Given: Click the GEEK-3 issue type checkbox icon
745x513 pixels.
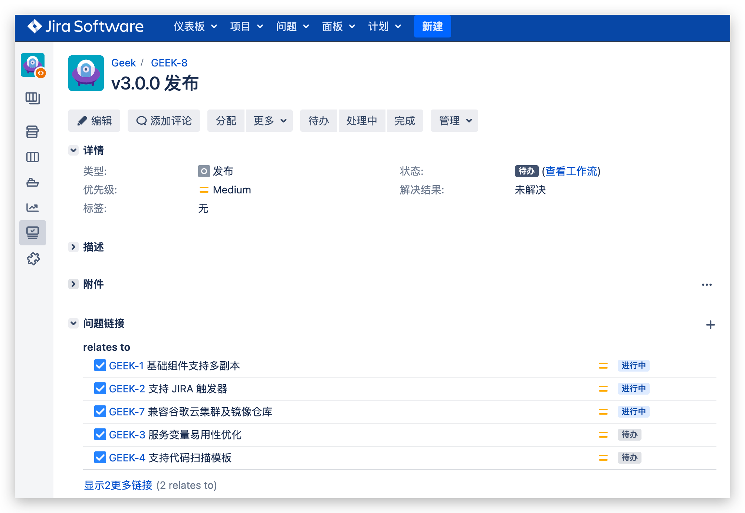Looking at the screenshot, I should [100, 434].
